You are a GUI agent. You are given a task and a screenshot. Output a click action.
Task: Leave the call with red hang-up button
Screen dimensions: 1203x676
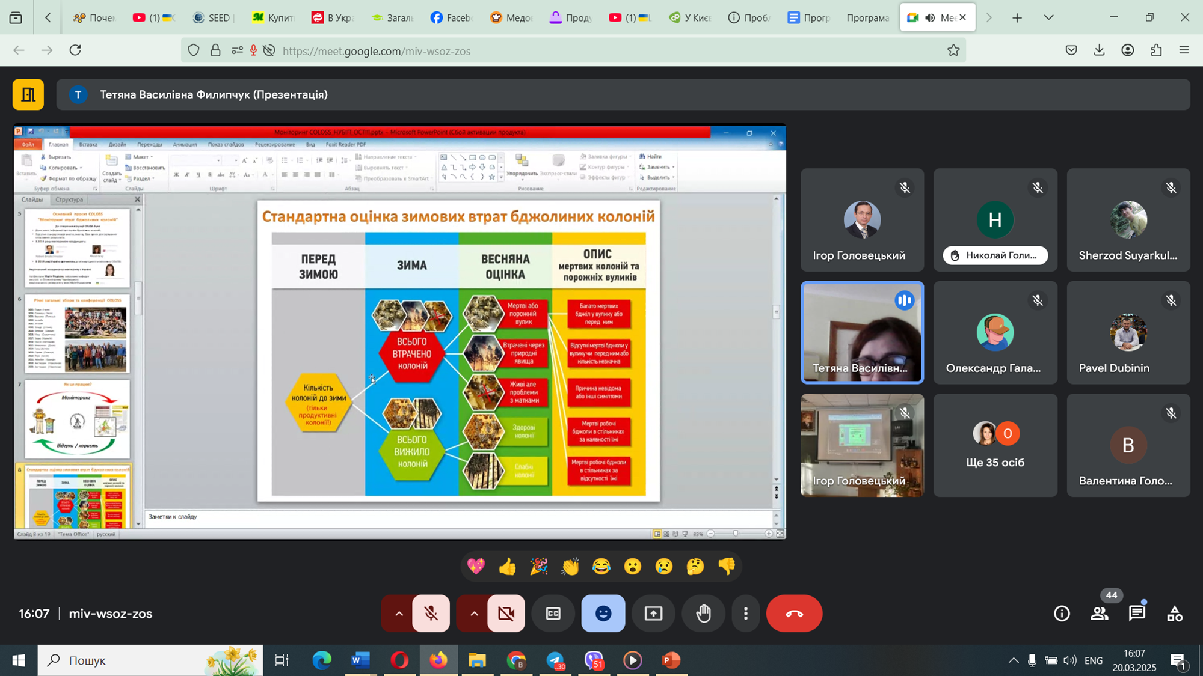[794, 614]
